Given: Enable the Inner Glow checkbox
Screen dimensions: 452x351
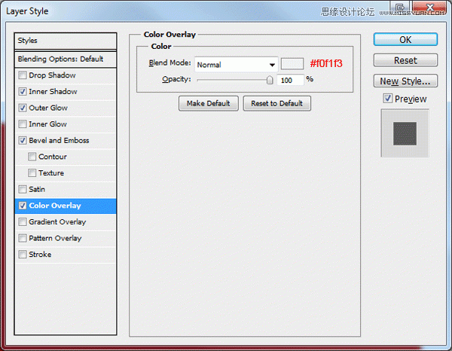Looking at the screenshot, I should (22, 124).
